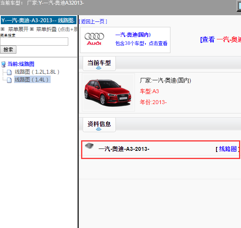This screenshot has width=241, height=228.
Task: Click the icon at the header's right edge
Action: click(x=239, y=6)
